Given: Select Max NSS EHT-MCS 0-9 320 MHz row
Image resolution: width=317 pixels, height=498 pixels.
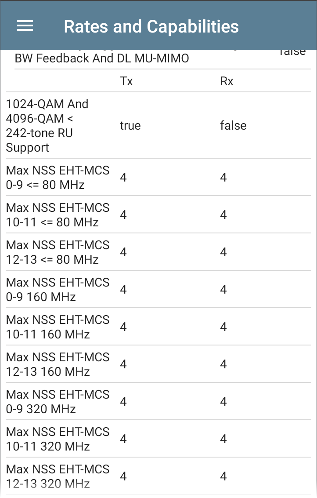Looking at the screenshot, I should tap(158, 401).
